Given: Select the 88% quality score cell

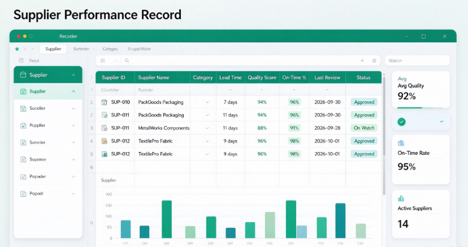Looking at the screenshot, I should tap(262, 128).
